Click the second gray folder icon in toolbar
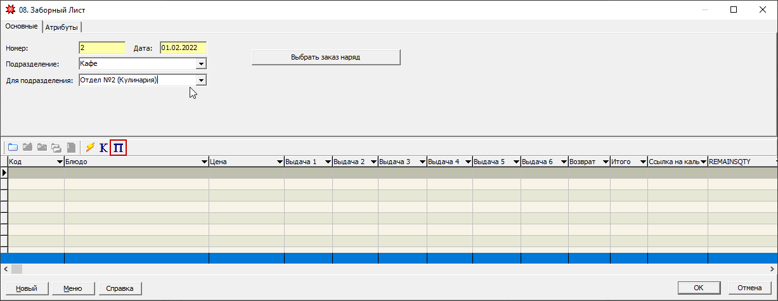Viewport: 778px width, 301px height. [x=42, y=148]
